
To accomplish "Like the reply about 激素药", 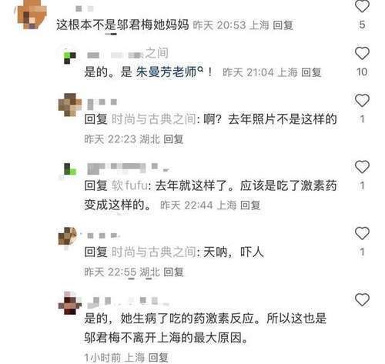I will click(362, 167).
